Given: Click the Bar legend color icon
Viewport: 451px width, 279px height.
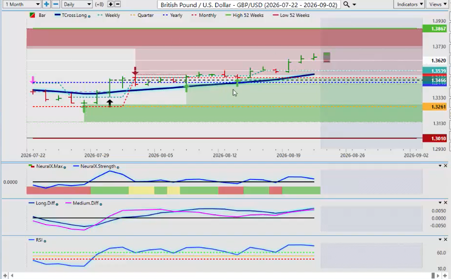Looking at the screenshot, I should (x=32, y=15).
